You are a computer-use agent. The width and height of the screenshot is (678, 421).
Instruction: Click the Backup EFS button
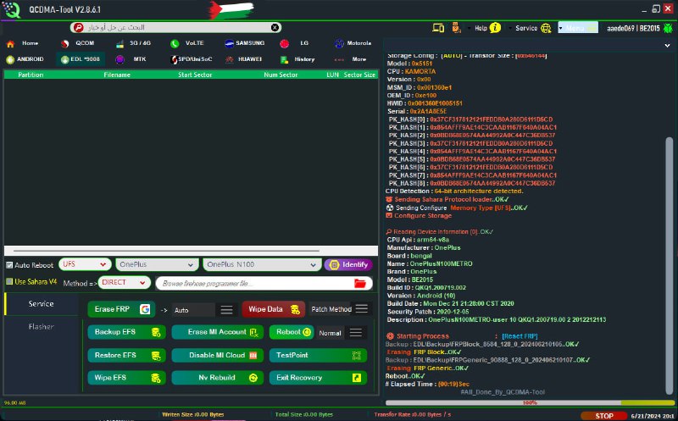[x=126, y=332]
